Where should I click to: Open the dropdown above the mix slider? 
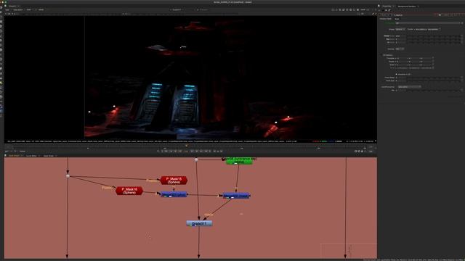[x=409, y=87]
